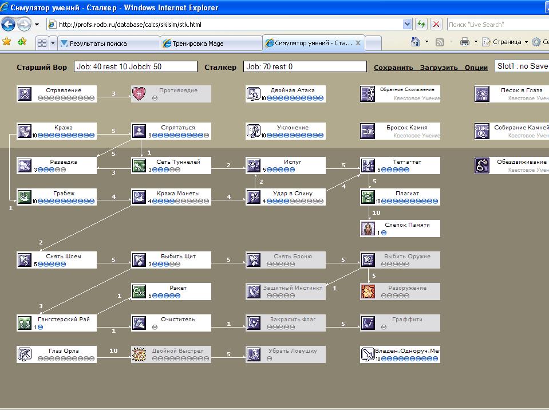Open the Сохранить link
This screenshot has height=410, width=549.
pyautogui.click(x=393, y=68)
